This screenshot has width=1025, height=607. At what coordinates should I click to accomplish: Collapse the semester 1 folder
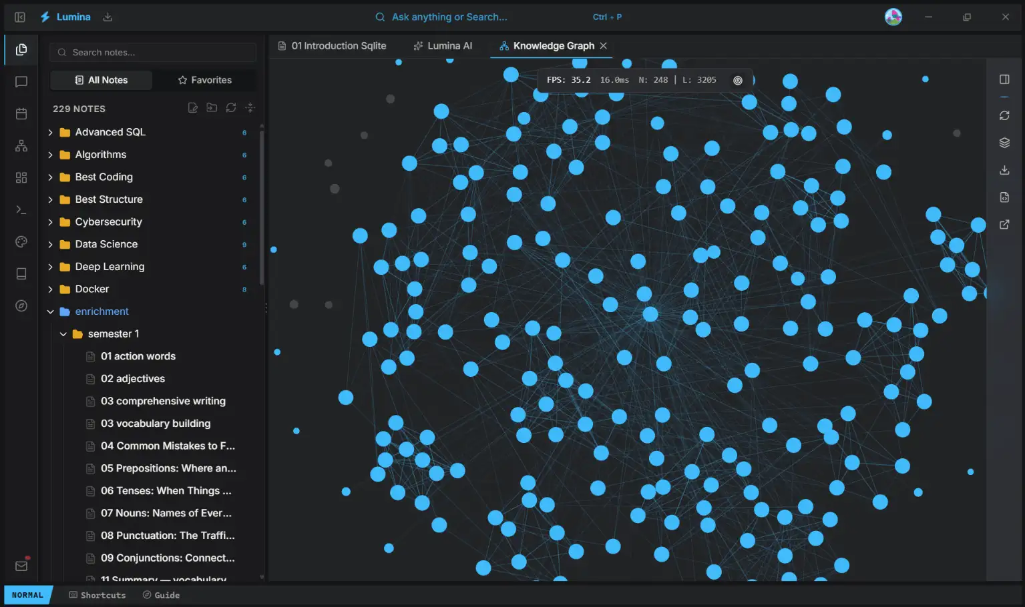63,334
